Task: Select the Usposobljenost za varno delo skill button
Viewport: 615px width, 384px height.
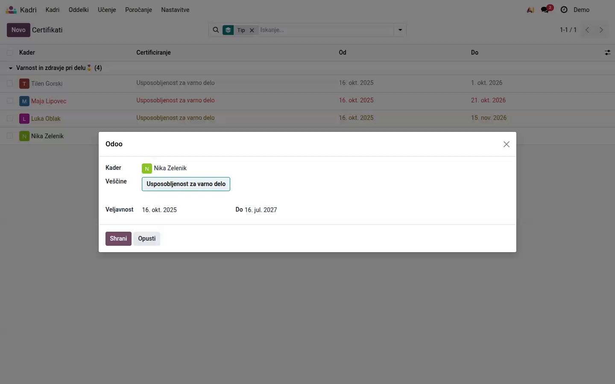Action: (186, 184)
